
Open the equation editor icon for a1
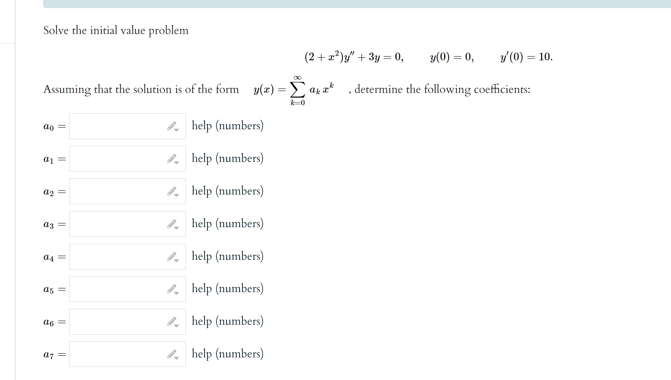[172, 159]
